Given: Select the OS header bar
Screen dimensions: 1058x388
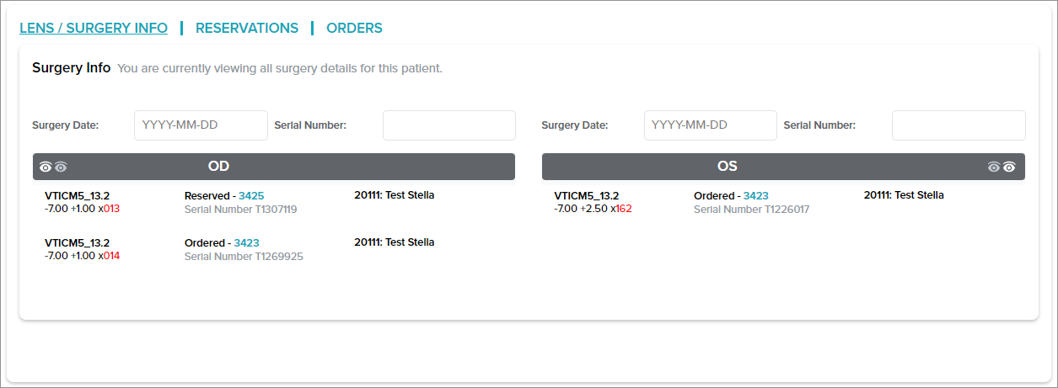Looking at the screenshot, I should coord(783,167).
